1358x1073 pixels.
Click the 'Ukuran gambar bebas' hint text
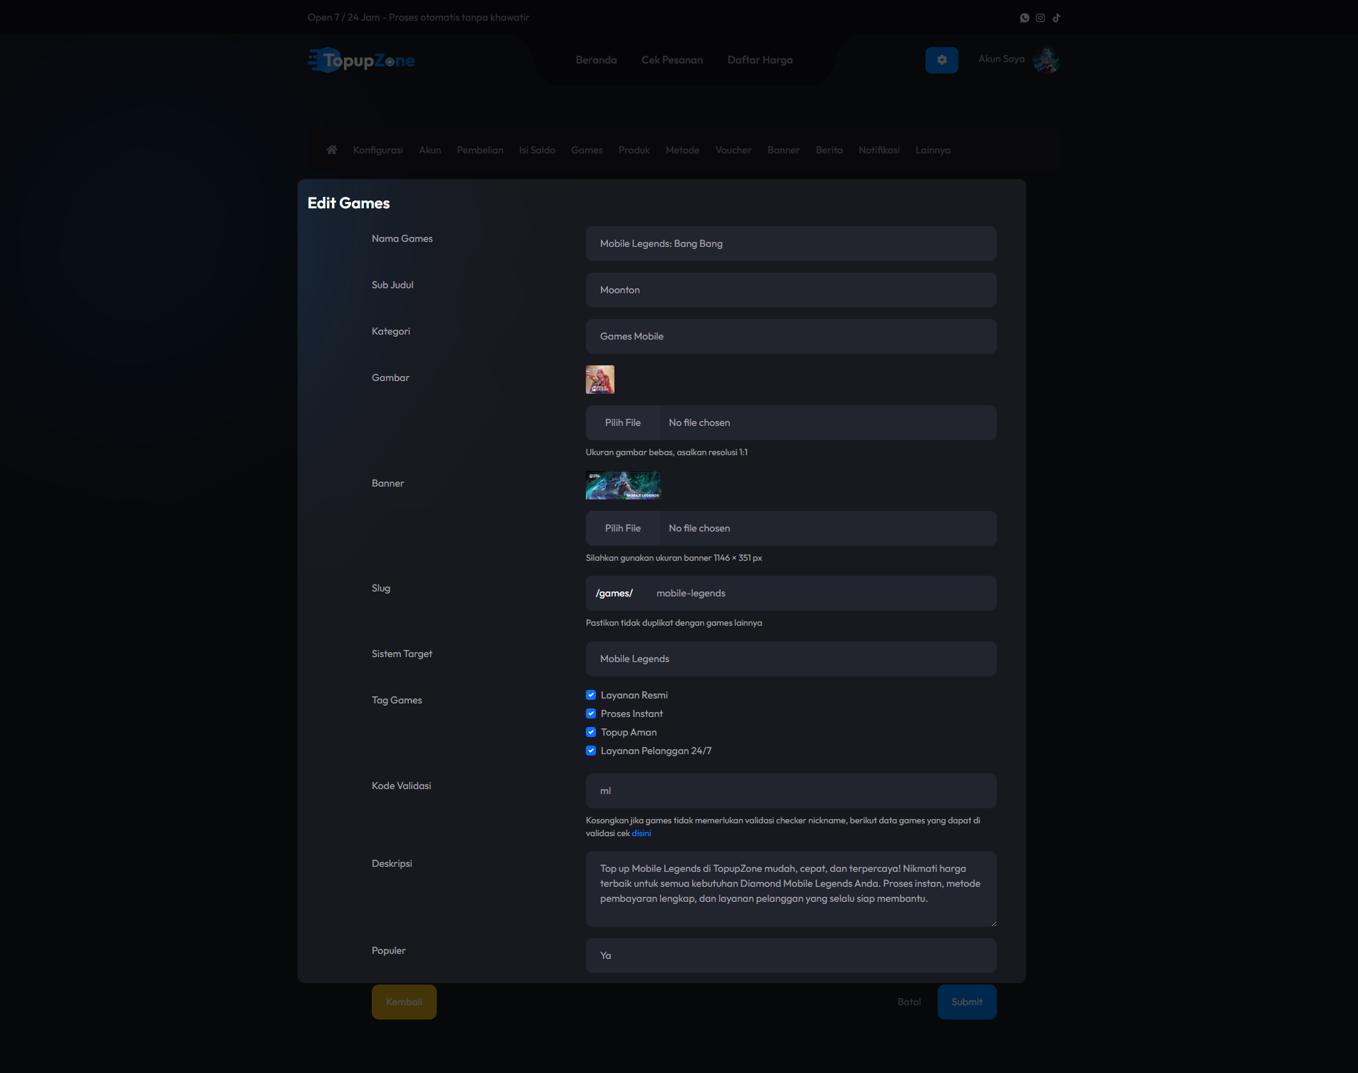[667, 452]
